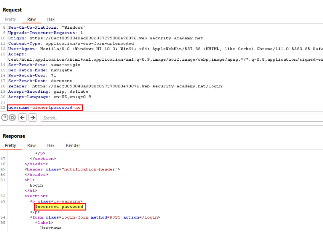Select the Response Pretty tab
The image size is (323, 232).
[x=10, y=145]
